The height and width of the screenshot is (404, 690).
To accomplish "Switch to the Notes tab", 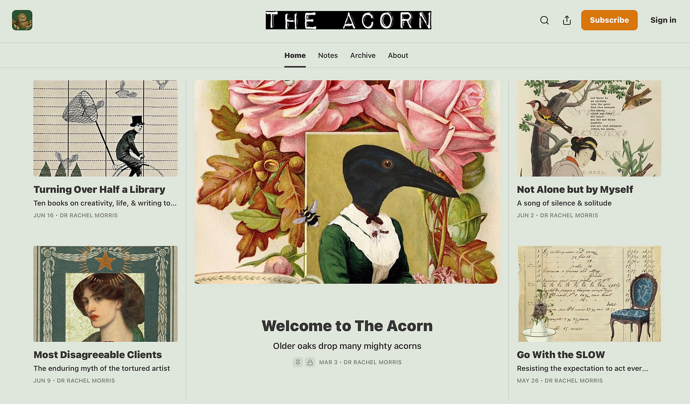I will pos(328,55).
